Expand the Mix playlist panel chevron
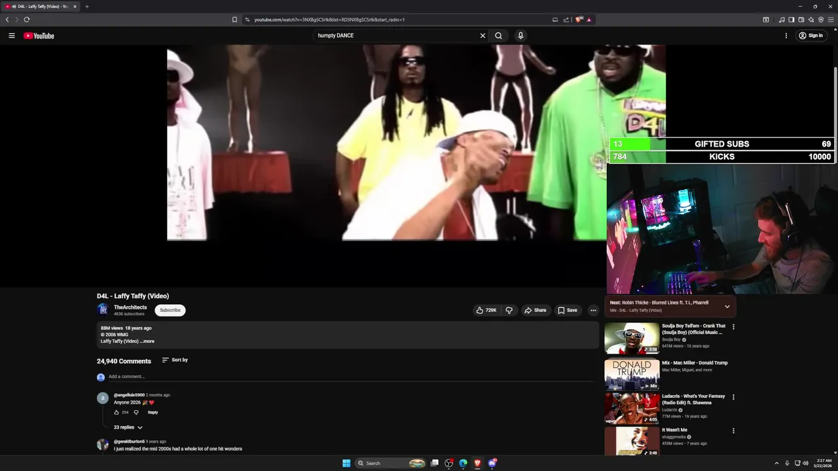The width and height of the screenshot is (838, 471). 727,306
